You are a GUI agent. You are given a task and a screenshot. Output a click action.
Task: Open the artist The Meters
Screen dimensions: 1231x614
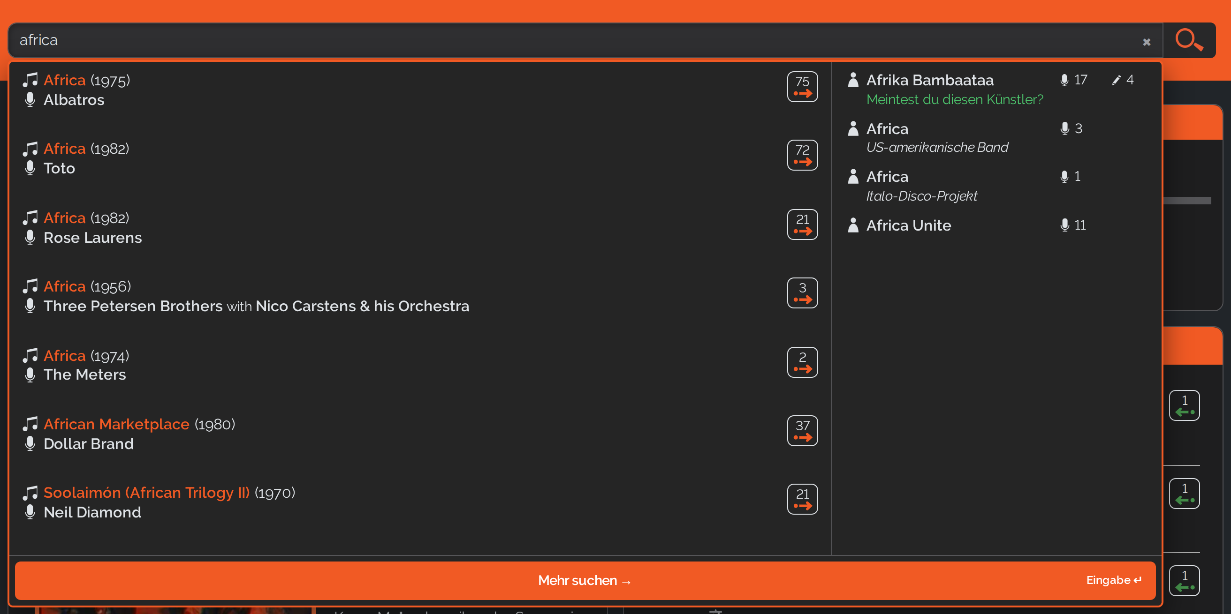pos(84,374)
